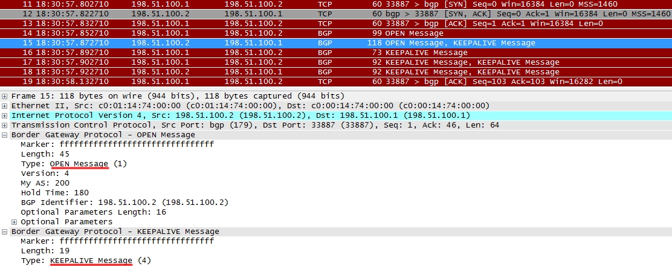Expand the Optional Parameters node
The image size is (672, 266).
pyautogui.click(x=15, y=222)
